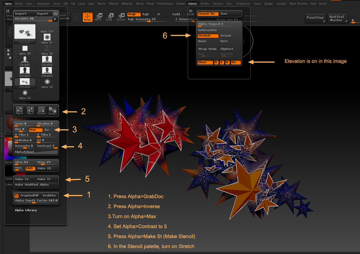The height and width of the screenshot is (254, 360).
Task: Turn off the Stencil On toggle
Action: [208, 14]
